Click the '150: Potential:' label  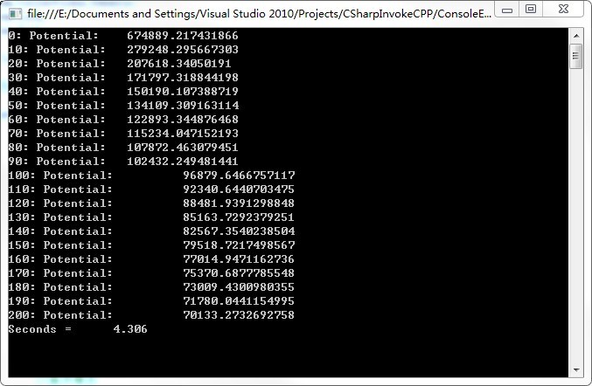60,245
